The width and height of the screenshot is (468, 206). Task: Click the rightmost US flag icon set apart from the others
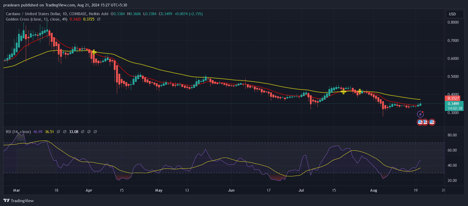coord(432,122)
